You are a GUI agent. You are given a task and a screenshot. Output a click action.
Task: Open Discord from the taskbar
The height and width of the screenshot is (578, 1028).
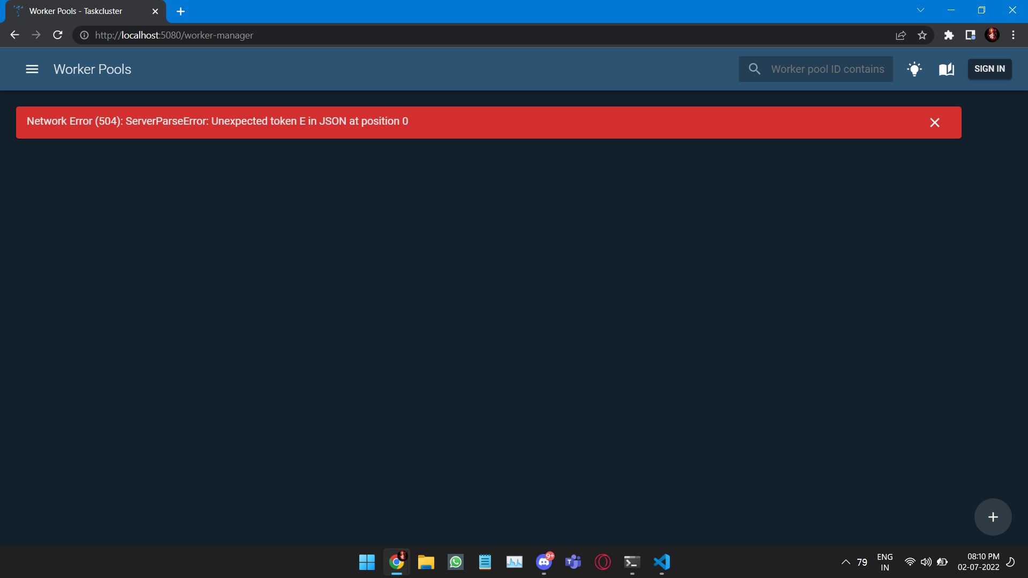pyautogui.click(x=544, y=562)
